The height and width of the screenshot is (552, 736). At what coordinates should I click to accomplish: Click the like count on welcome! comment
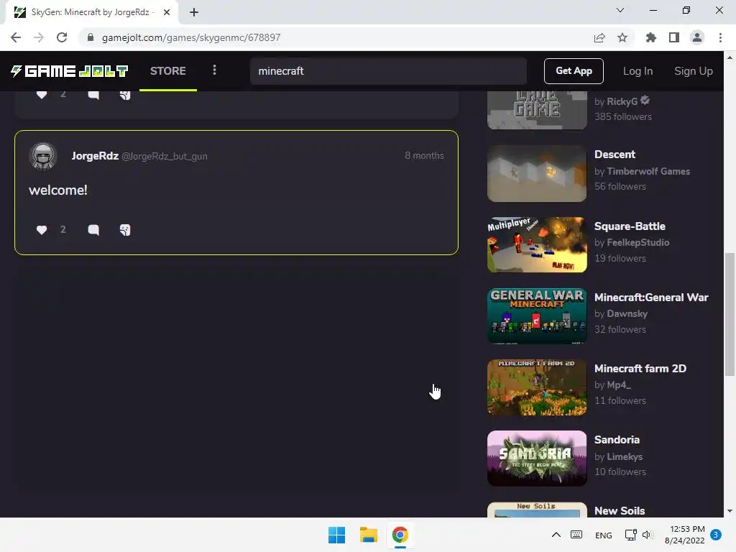[x=63, y=229]
